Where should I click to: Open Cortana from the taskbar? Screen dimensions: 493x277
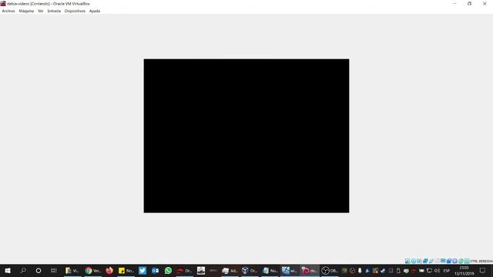(39, 270)
